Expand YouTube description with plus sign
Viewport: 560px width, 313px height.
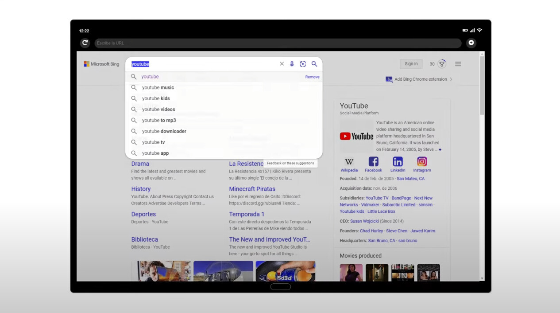[440, 150]
